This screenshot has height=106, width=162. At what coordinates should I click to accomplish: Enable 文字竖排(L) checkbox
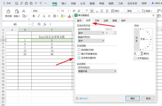pyautogui.click(x=135, y=58)
